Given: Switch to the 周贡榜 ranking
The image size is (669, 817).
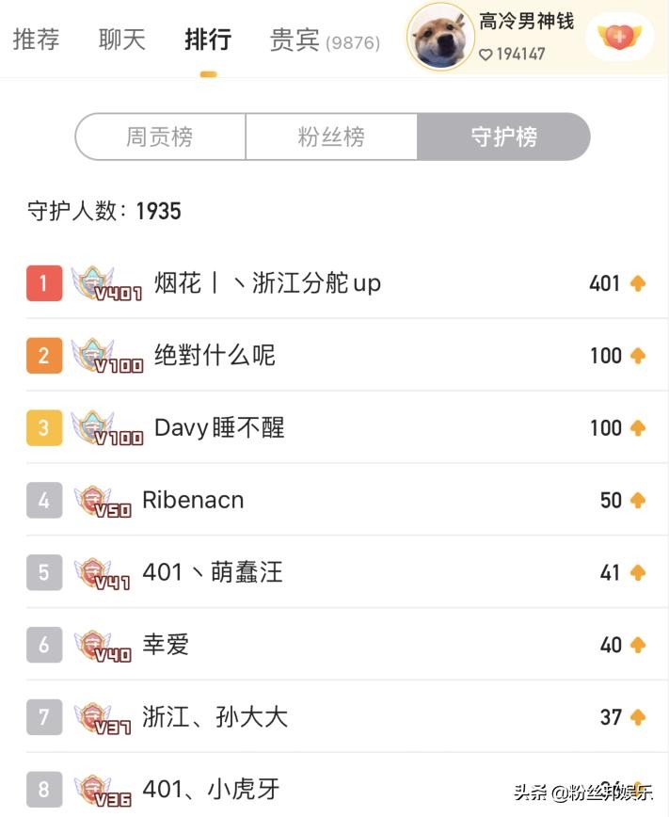Looking at the screenshot, I should [x=160, y=137].
